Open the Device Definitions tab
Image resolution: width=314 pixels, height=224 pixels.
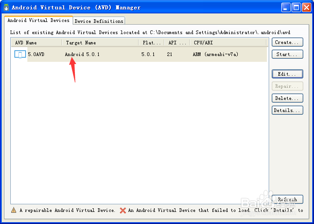click(x=99, y=21)
